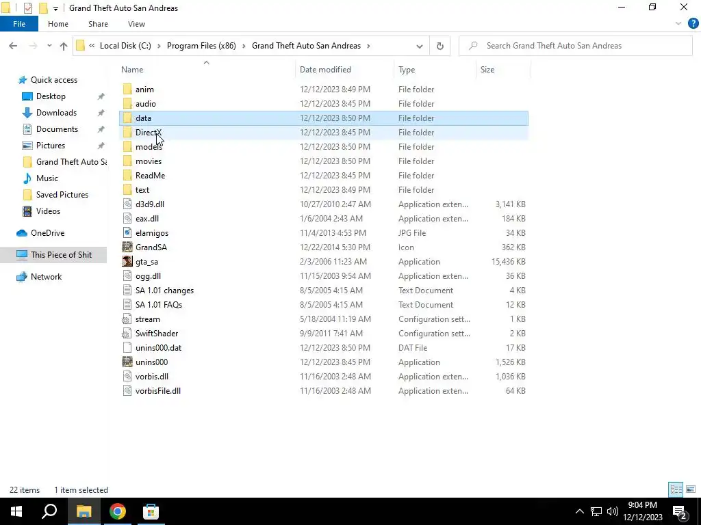This screenshot has height=525, width=701.
Task: Click the search Grand Theft Auto field
Action: tap(575, 46)
